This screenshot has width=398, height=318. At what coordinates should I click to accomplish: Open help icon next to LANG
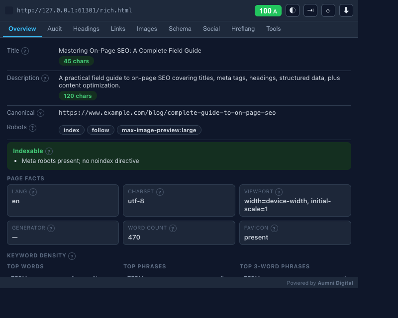tap(33, 192)
